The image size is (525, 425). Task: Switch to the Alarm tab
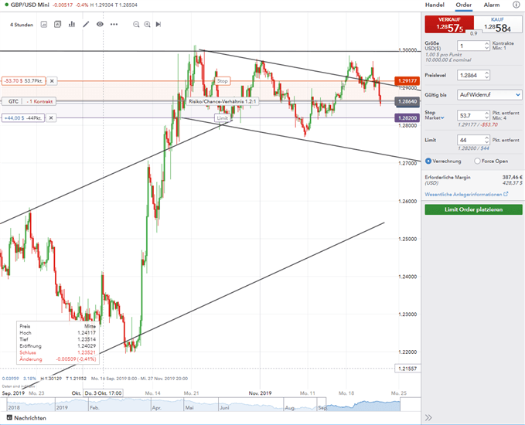tap(492, 5)
